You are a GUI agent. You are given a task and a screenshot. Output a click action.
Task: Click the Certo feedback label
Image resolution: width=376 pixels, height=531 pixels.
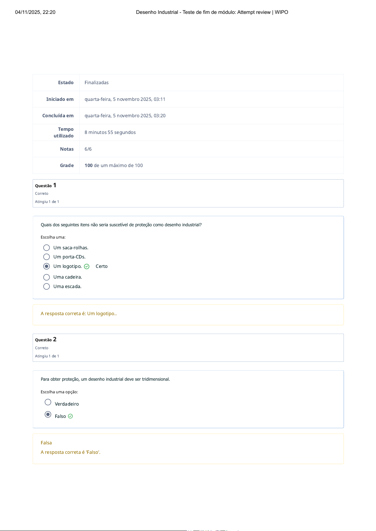click(101, 266)
